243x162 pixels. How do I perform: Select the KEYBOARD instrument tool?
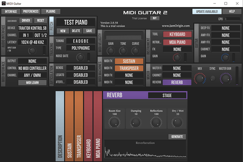[x=177, y=34]
